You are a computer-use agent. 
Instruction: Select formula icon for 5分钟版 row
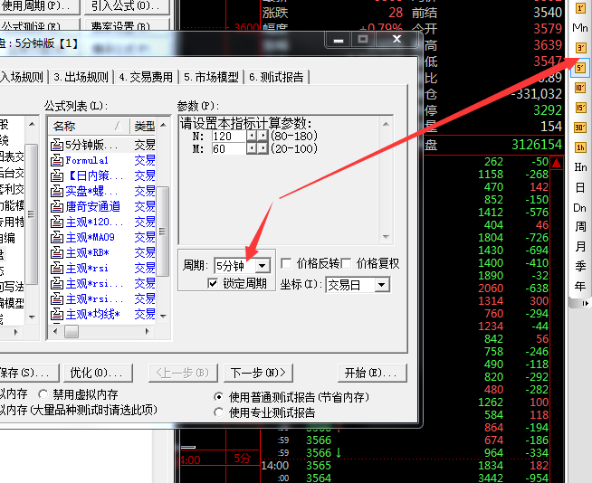coord(57,145)
